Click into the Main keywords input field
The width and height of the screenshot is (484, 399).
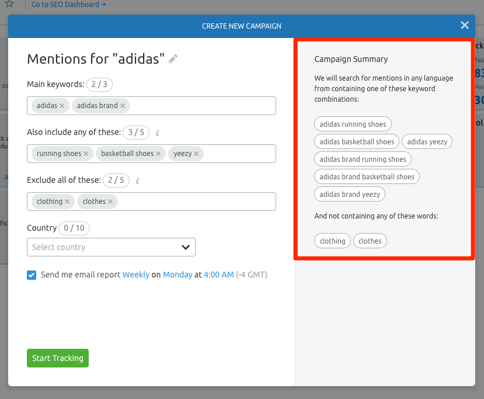point(199,106)
